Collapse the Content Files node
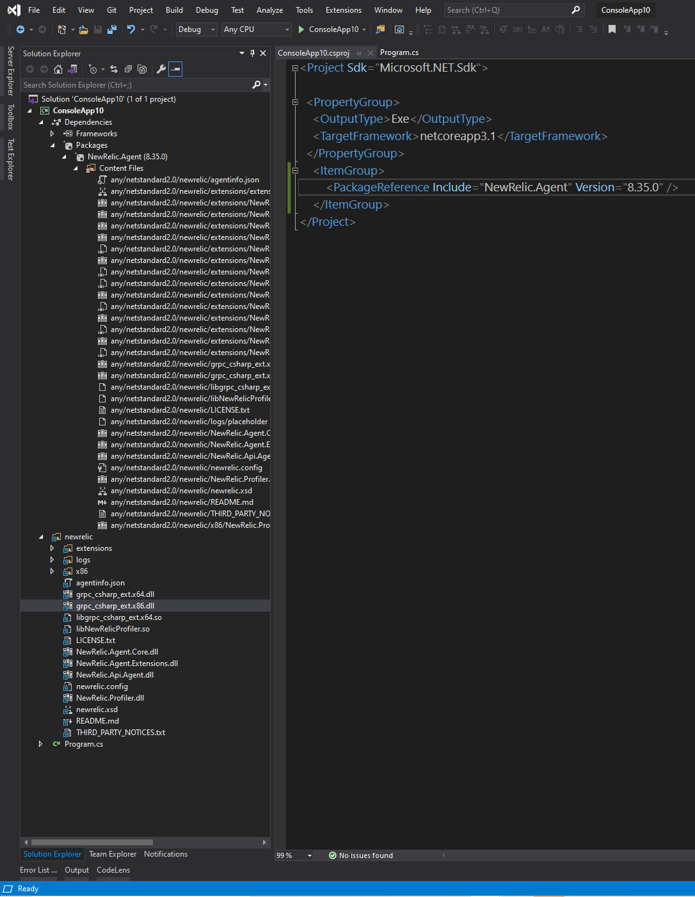 [76, 168]
